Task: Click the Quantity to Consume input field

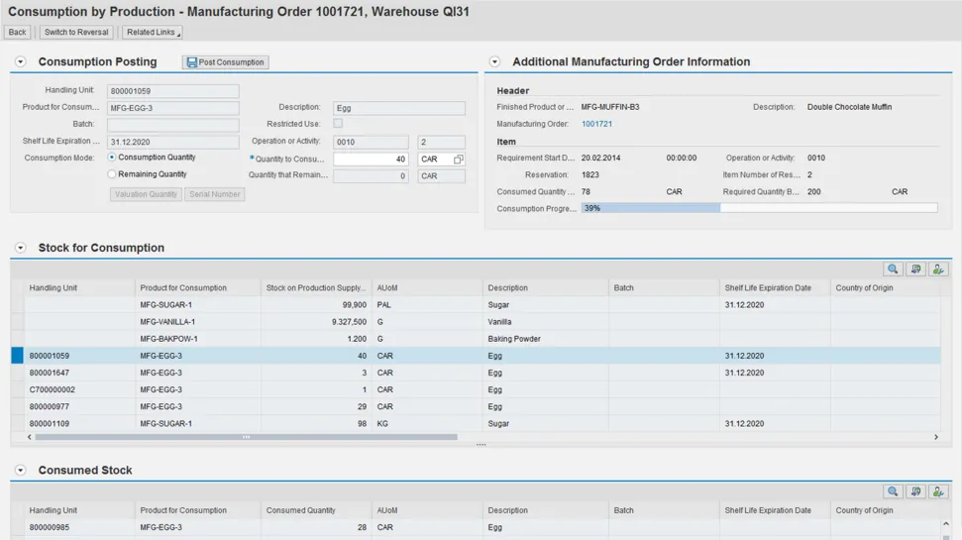Action: pyautogui.click(x=371, y=160)
